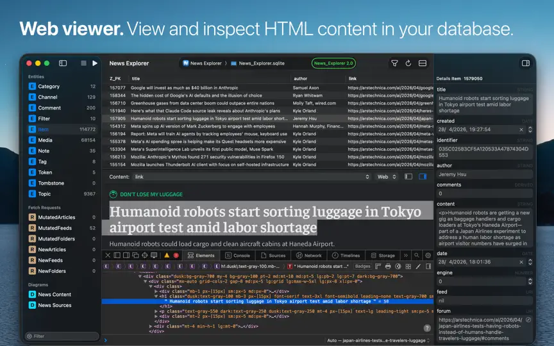Toggle the layout grid icon in inspector
Viewport: 554px width, 346px height.
pyautogui.click(x=408, y=266)
